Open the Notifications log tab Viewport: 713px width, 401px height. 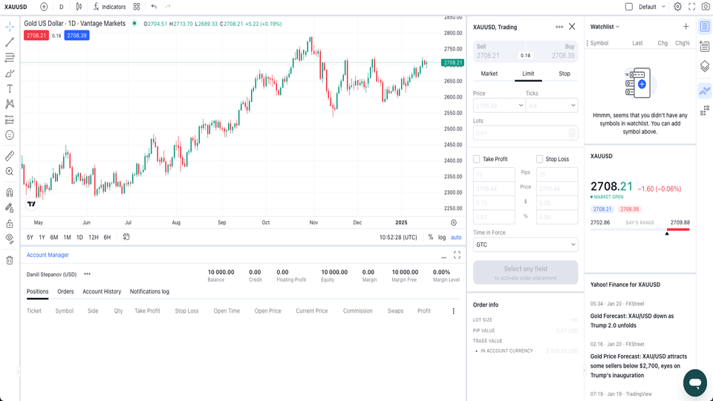[149, 291]
